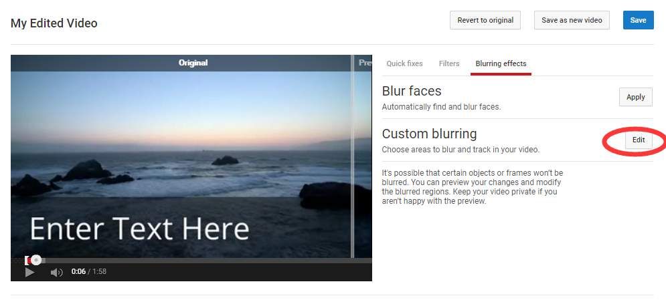Click the round playhead scrubber knob
The image size is (666, 300).
[x=36, y=260]
